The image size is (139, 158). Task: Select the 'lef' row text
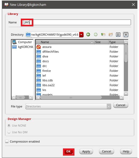pos(44,76)
